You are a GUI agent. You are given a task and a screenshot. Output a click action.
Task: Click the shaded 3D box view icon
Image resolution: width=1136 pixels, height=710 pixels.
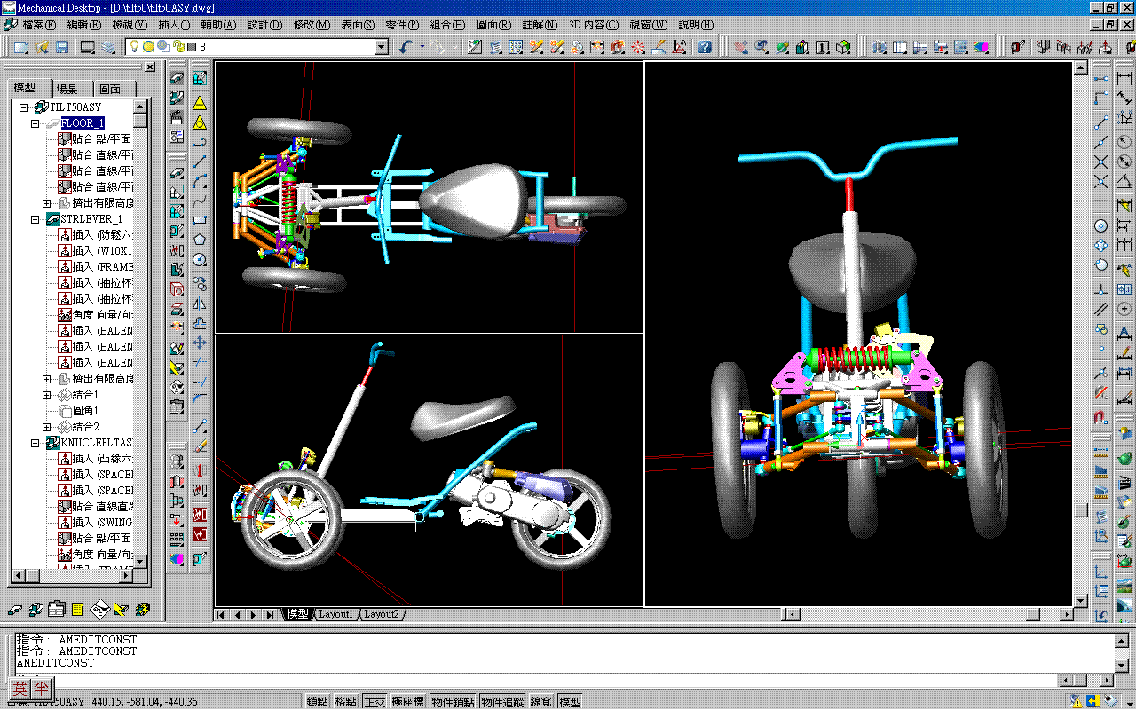coord(843,47)
